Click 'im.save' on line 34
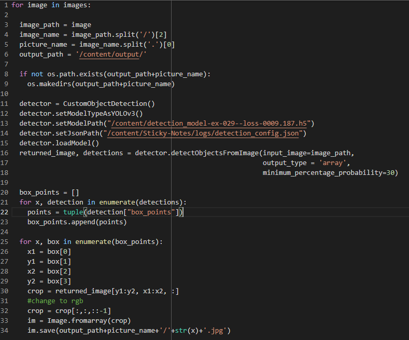This screenshot has width=409, height=340. 41,331
